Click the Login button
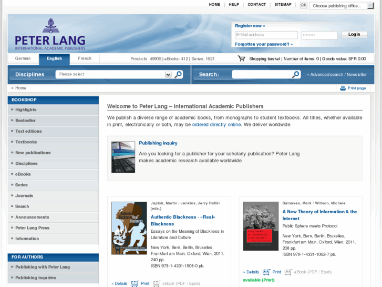 354,34
